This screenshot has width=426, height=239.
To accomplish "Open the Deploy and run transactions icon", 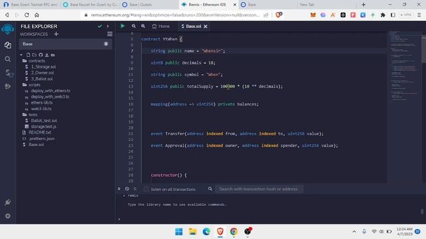I will pos(7,86).
